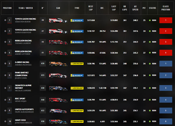Open Toyota Gazoo Racing Sébastien Buemi team entry
Screen dimensions: 175x126
26,20
